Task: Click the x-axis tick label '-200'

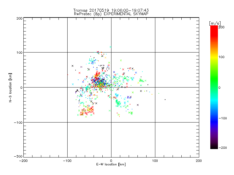Action: (23, 161)
